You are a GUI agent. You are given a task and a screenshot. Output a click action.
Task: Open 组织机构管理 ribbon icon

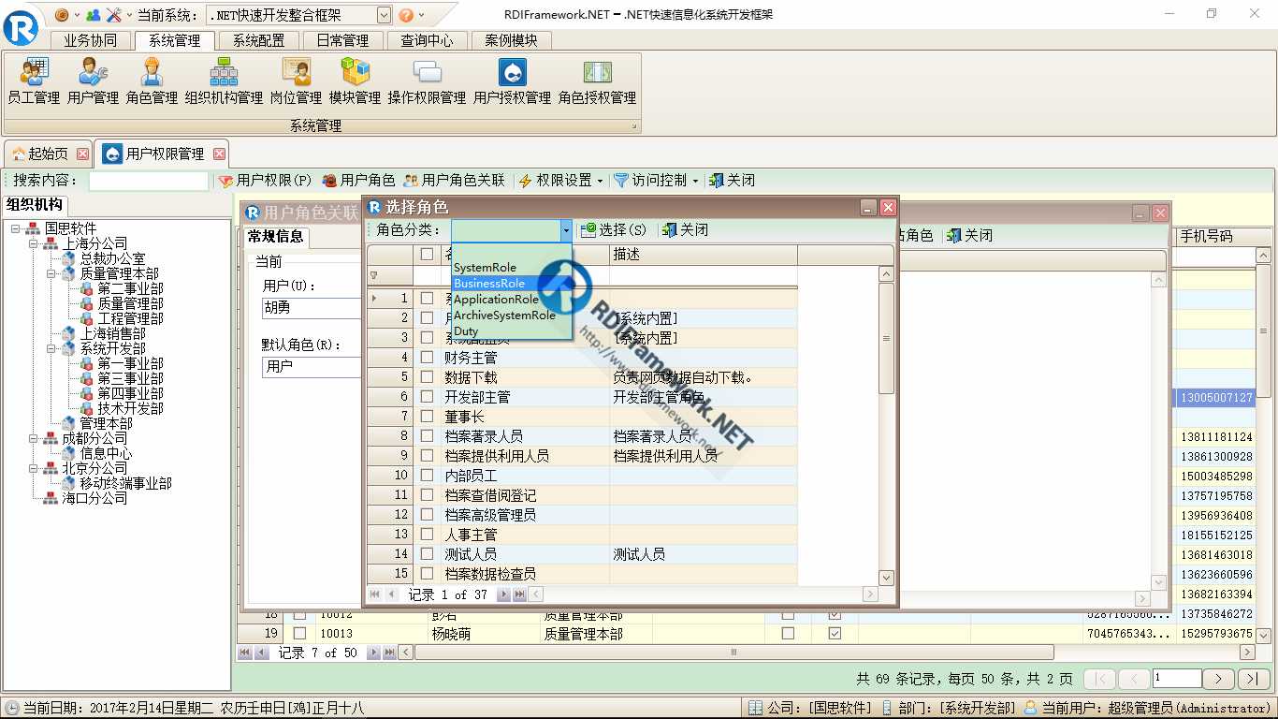pos(224,81)
